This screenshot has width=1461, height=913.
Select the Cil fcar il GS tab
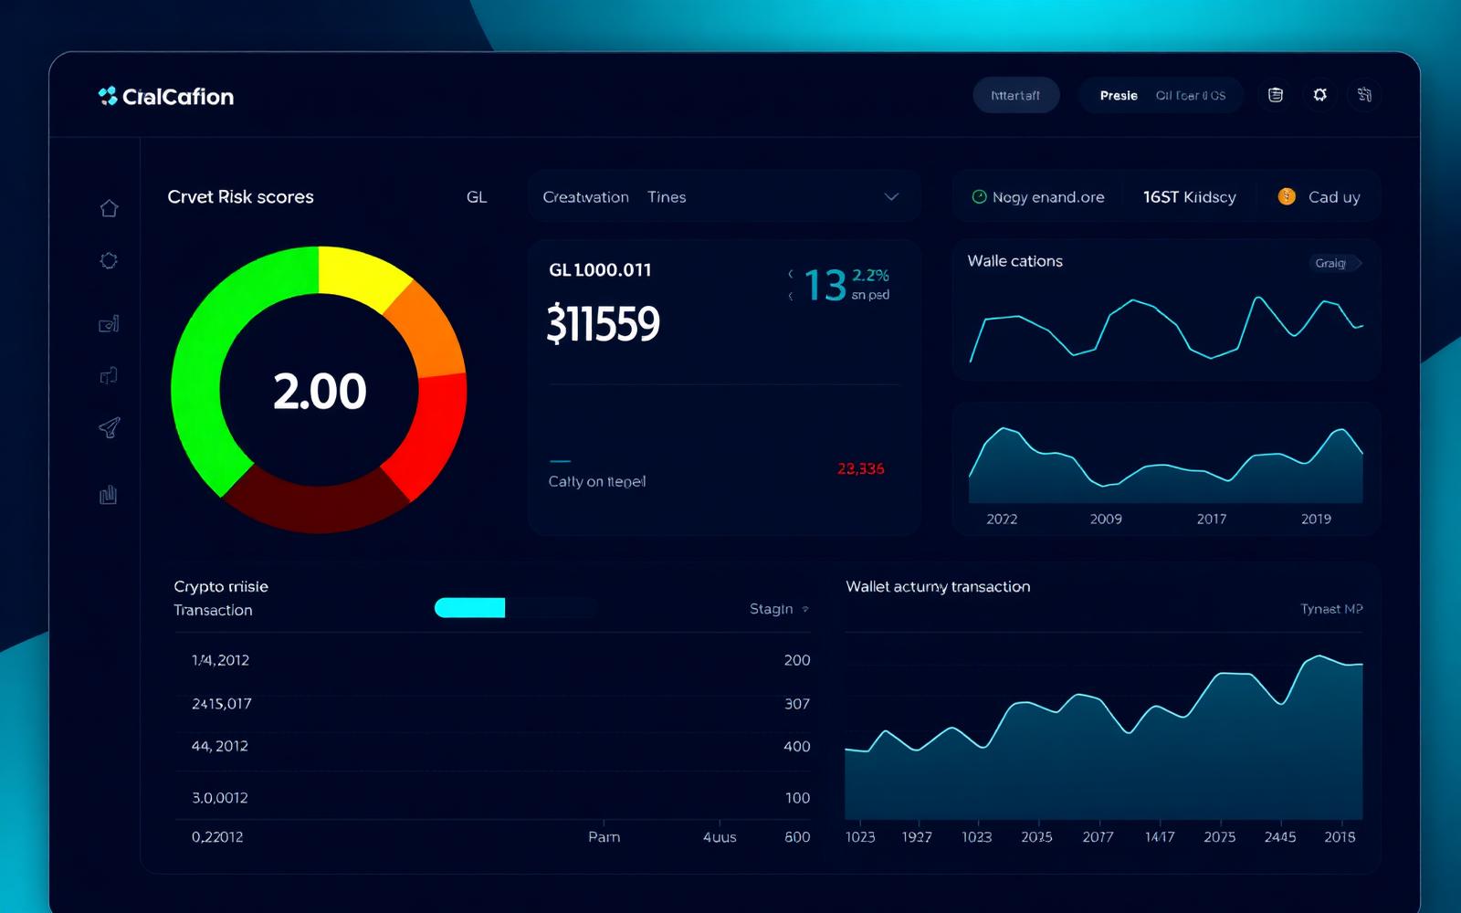pos(1191,95)
